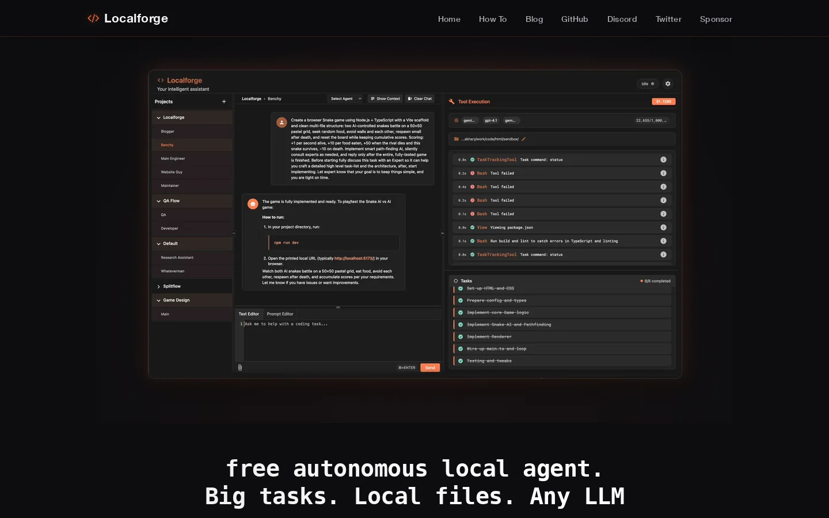The image size is (829, 518).
Task: Click the Clear Chat button
Action: tap(420, 98)
